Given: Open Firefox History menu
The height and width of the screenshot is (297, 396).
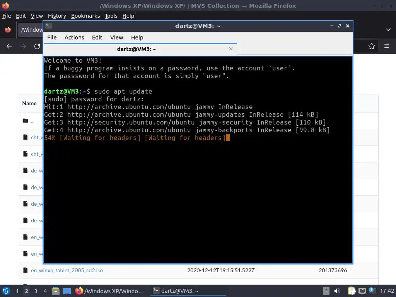Looking at the screenshot, I should coord(57,16).
